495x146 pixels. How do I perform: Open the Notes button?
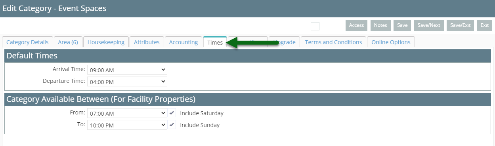pos(380,25)
